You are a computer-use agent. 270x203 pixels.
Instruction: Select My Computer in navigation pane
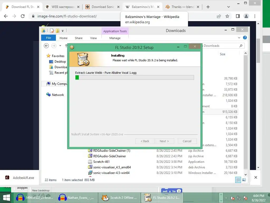click(x=57, y=84)
